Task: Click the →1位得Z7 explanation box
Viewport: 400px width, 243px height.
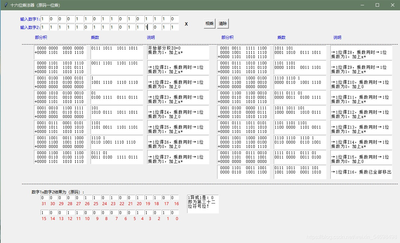Action: 178,157
